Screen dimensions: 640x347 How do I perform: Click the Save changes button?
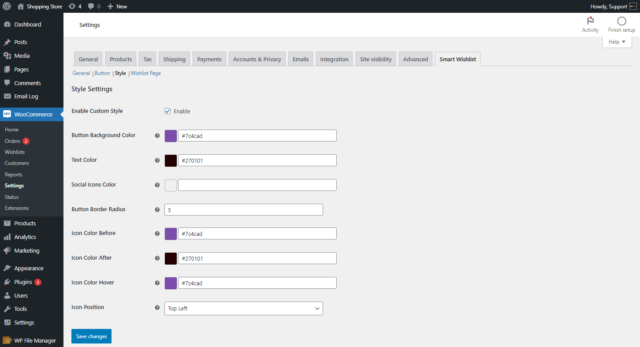[92, 336]
